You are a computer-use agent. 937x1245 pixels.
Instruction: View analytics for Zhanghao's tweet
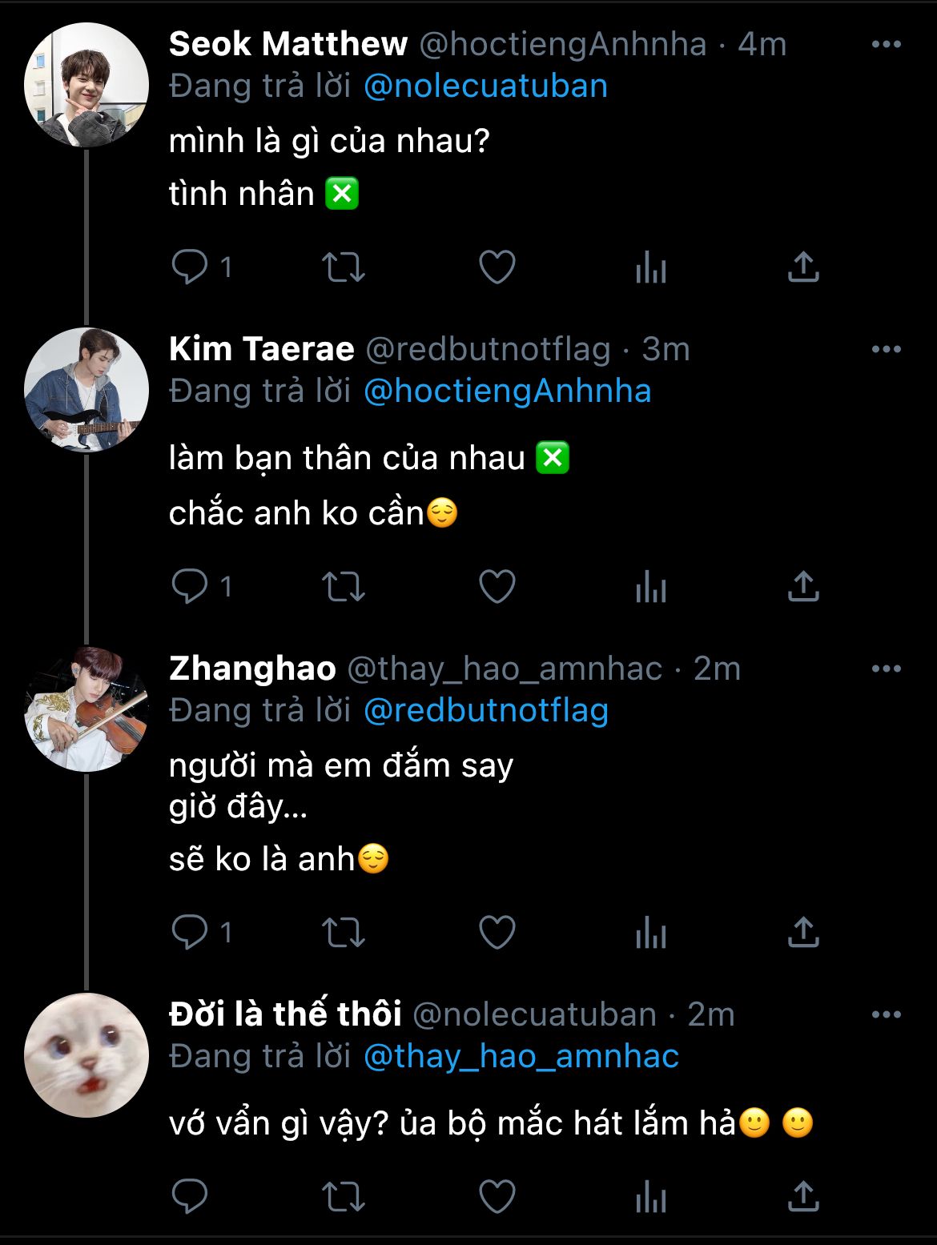click(x=650, y=933)
